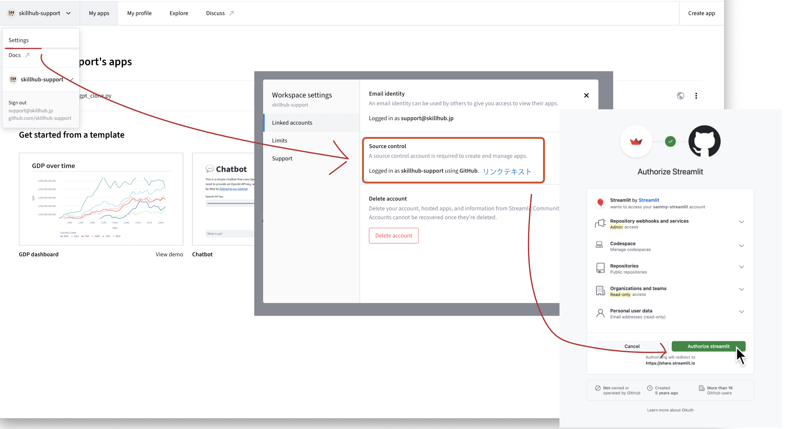Image resolution: width=811 pixels, height=429 pixels.
Task: Open the Discuss external link
Action: click(219, 13)
